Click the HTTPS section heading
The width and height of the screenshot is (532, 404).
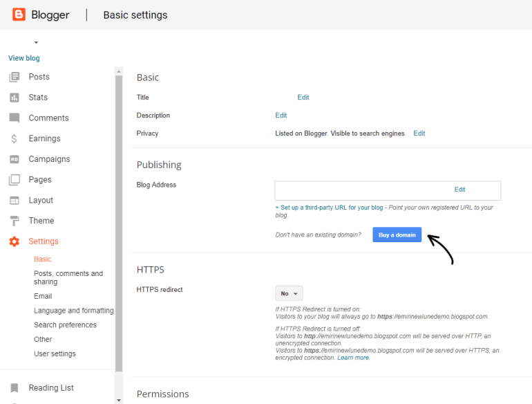point(151,270)
